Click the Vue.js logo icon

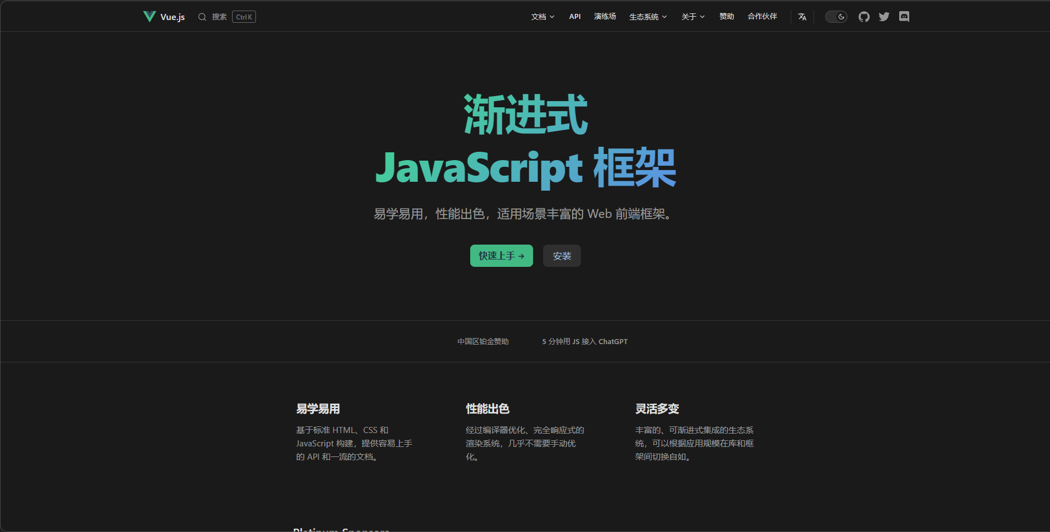(x=149, y=17)
